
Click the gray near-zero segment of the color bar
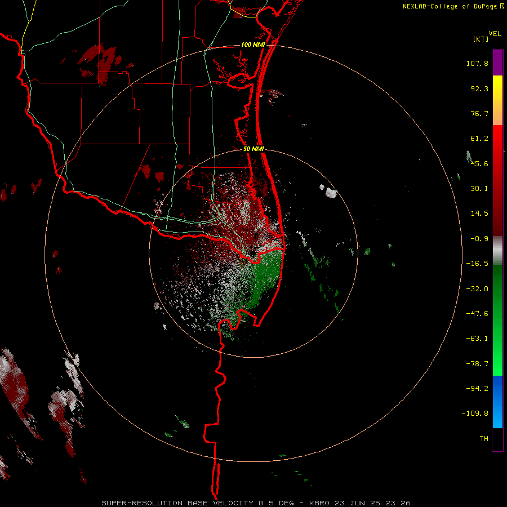497,250
